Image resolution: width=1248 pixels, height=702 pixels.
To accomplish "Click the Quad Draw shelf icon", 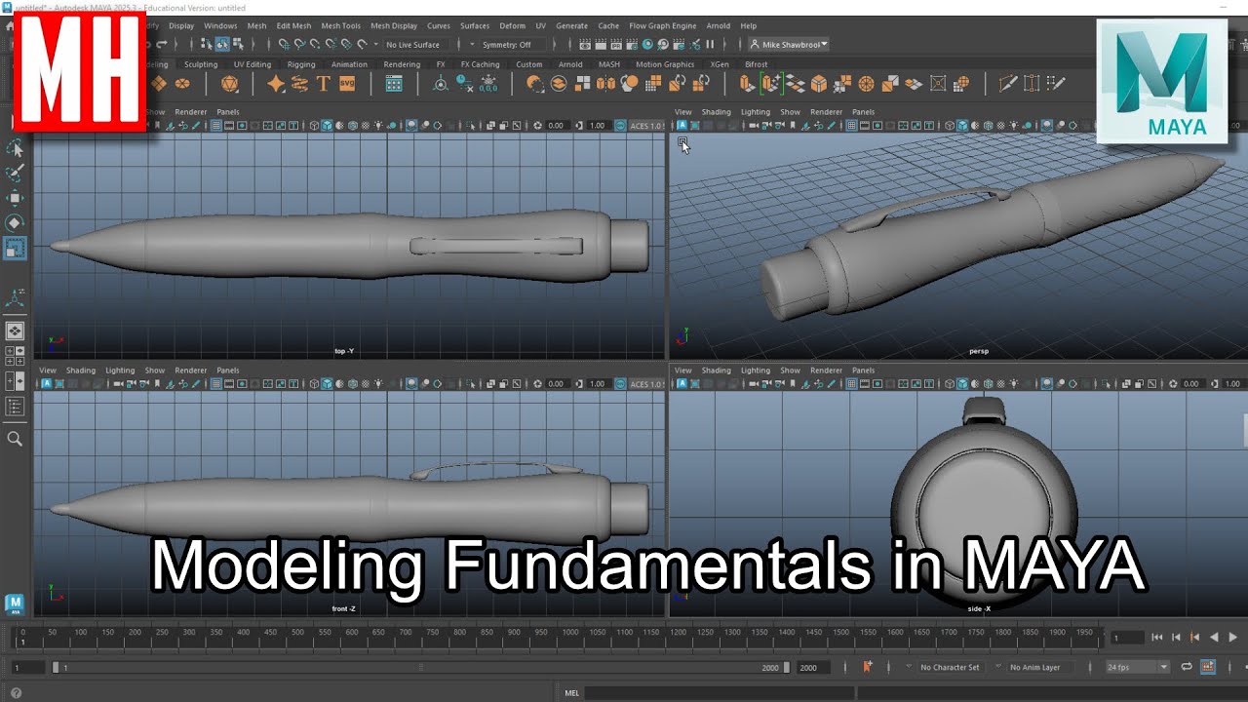I will coord(1055,84).
